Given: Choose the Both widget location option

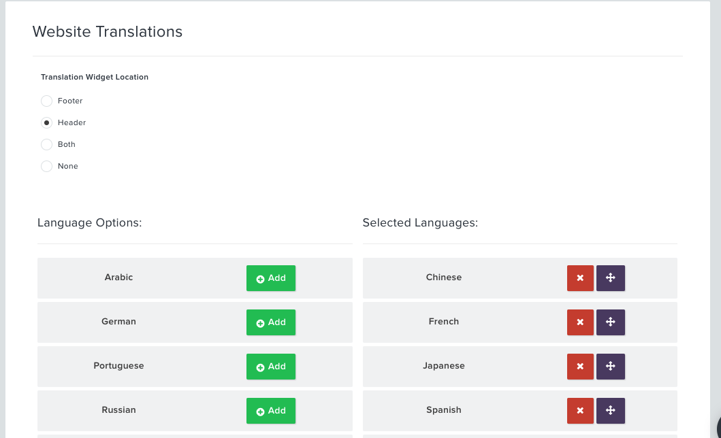Looking at the screenshot, I should 46,145.
